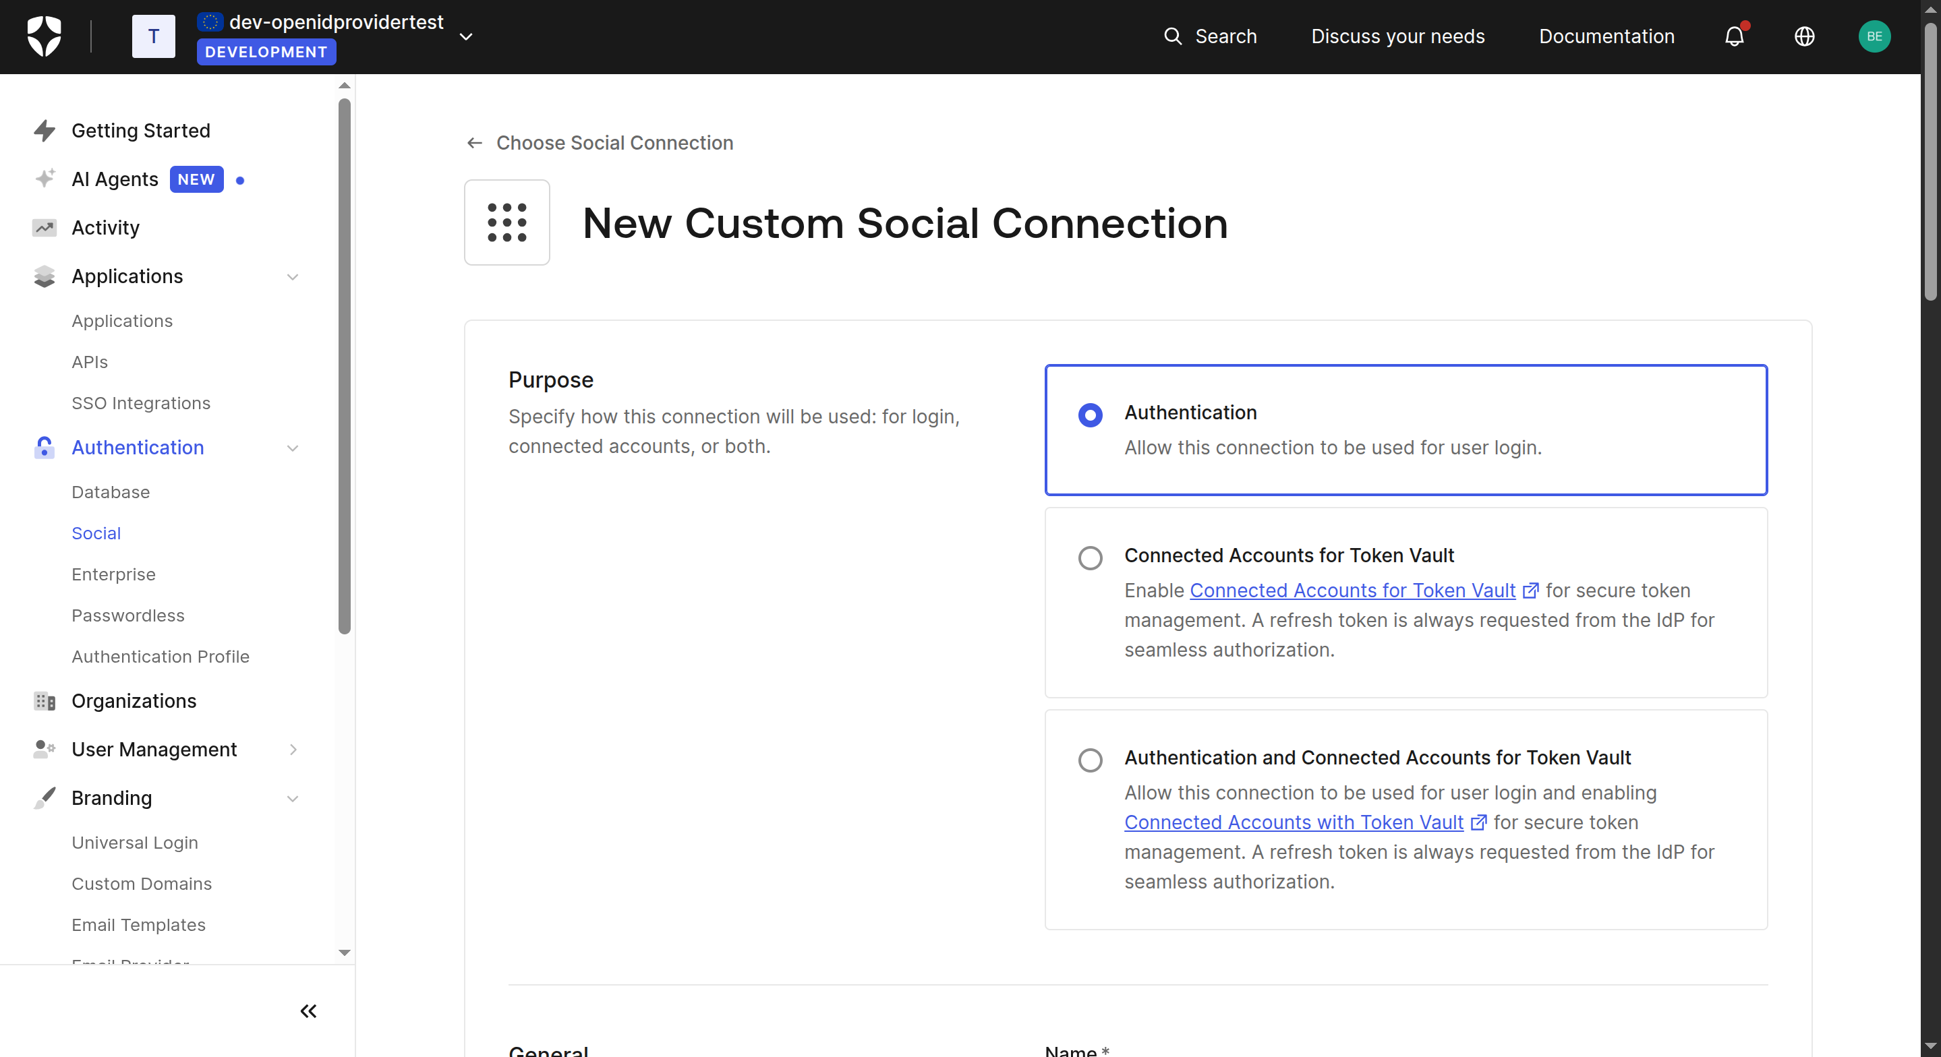Click the back arrow beside Choose Social Connection
1941x1057 pixels.
(x=474, y=143)
